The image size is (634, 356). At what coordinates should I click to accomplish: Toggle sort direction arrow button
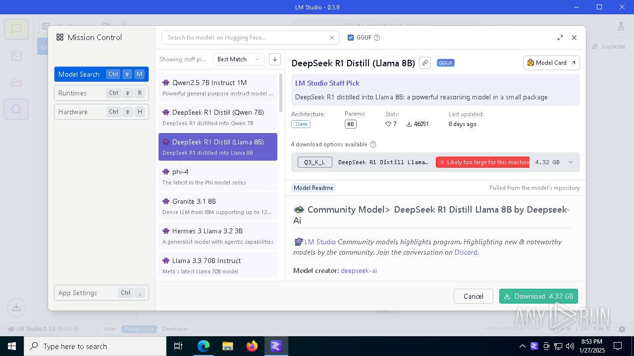(x=275, y=59)
